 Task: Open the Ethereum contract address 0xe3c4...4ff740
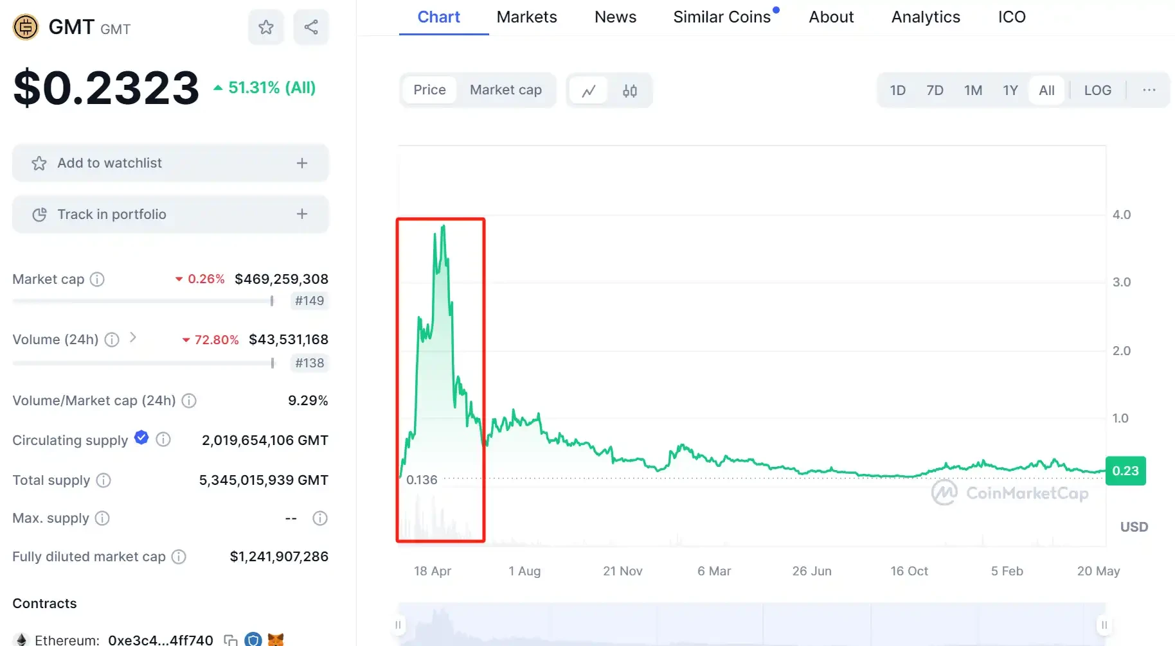[160, 639]
